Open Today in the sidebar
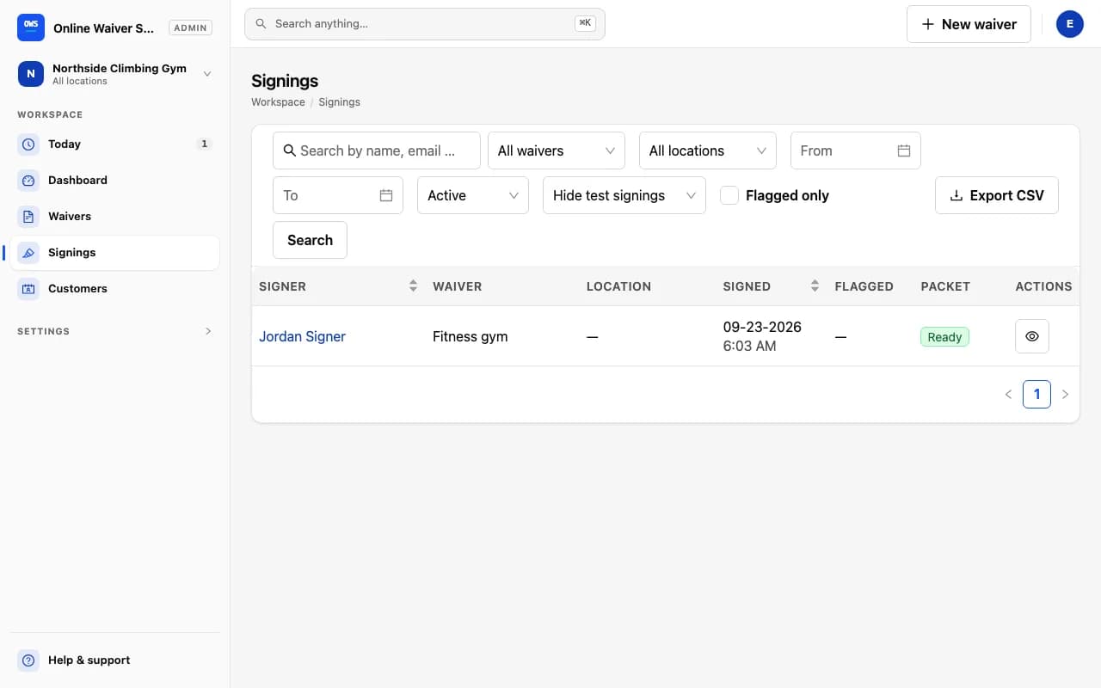Image resolution: width=1101 pixels, height=688 pixels. pyautogui.click(x=115, y=144)
